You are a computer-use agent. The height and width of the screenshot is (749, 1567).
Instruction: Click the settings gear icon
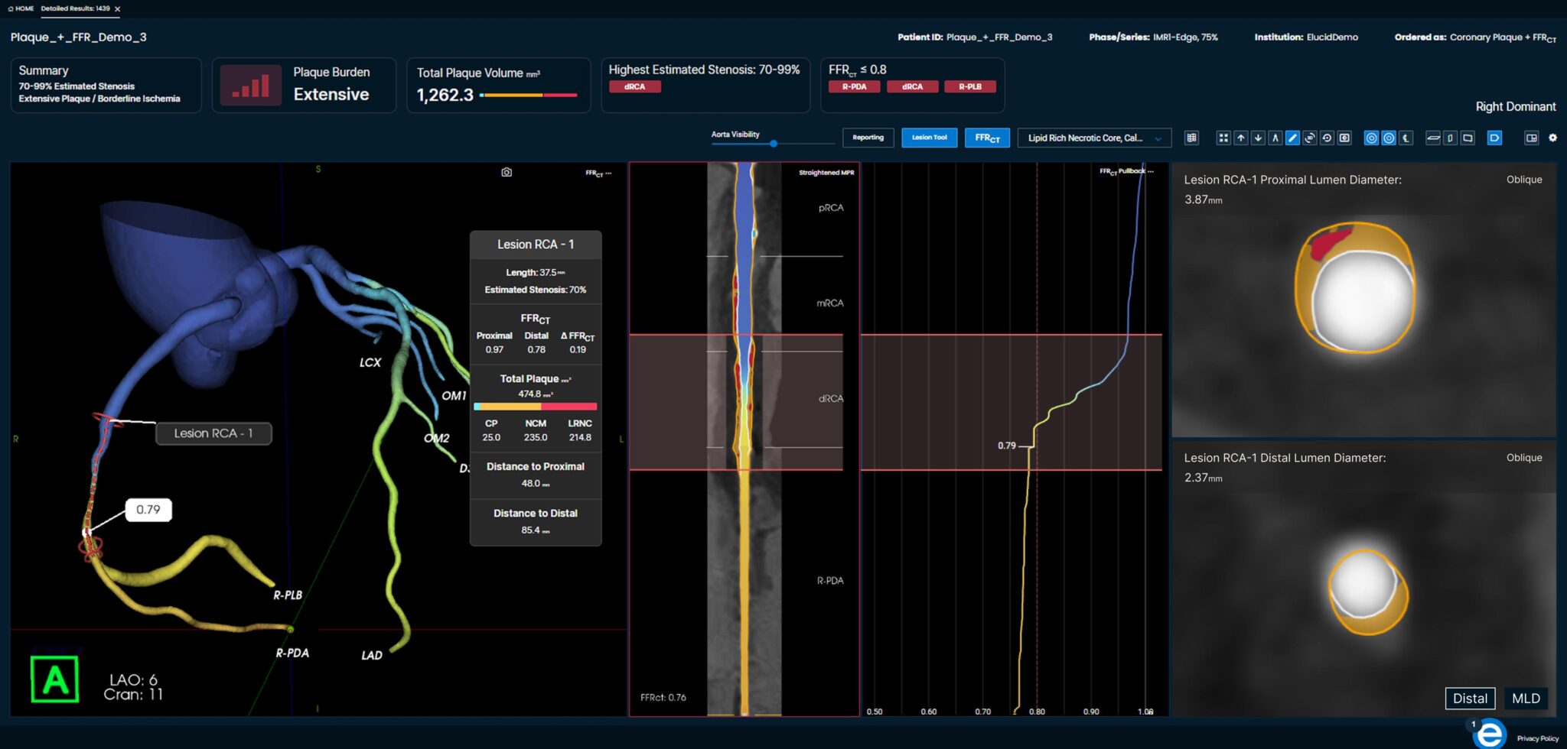pos(1552,138)
